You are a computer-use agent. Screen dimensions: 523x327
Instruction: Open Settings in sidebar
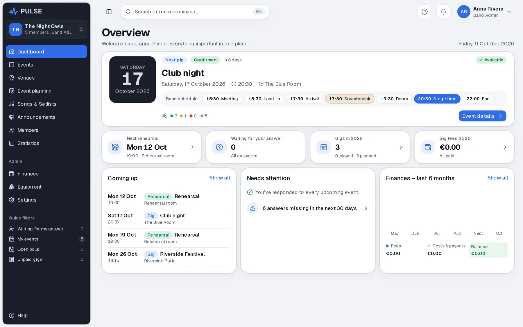(x=46, y=200)
